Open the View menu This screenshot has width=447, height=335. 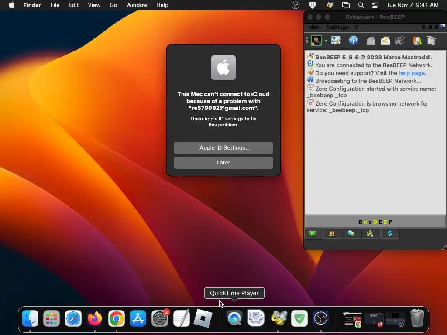[x=94, y=5]
